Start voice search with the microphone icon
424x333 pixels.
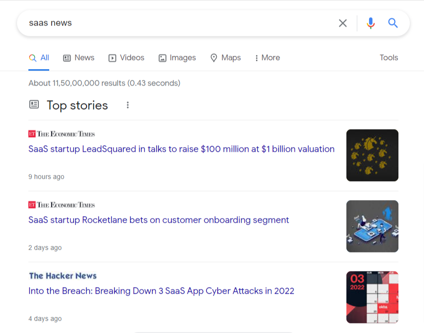click(x=371, y=23)
